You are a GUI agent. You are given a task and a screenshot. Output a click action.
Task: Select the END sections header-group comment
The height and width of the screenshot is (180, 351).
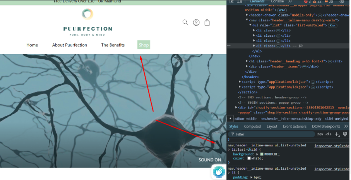coord(272,98)
